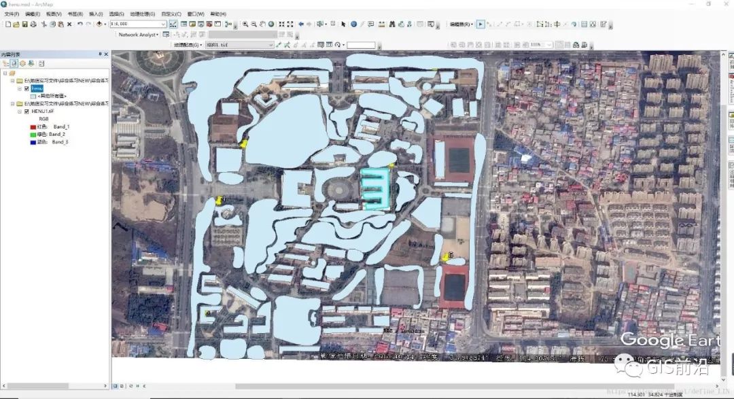734x399 pixels.
Task: Open the File (文件) menu
Action: [12, 14]
